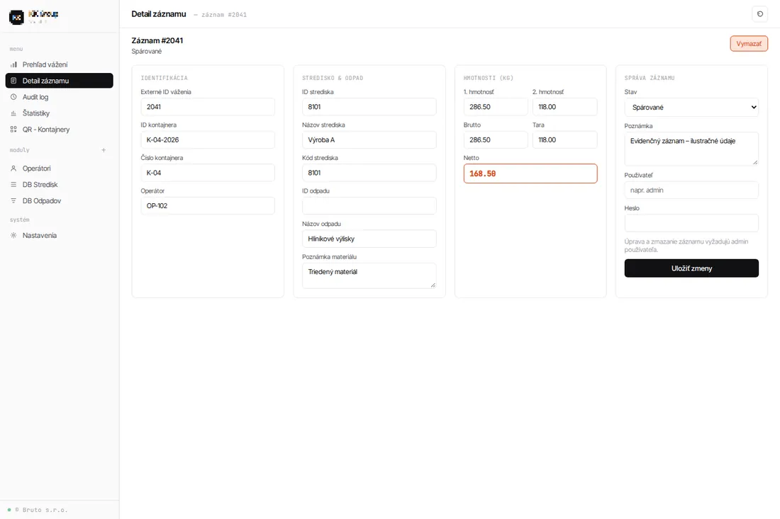The height and width of the screenshot is (519, 780).
Task: Click the Používateľ username field
Action: pos(691,190)
